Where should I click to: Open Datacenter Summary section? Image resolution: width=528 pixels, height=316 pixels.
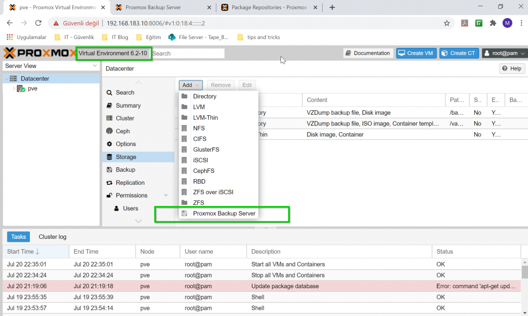point(138,106)
